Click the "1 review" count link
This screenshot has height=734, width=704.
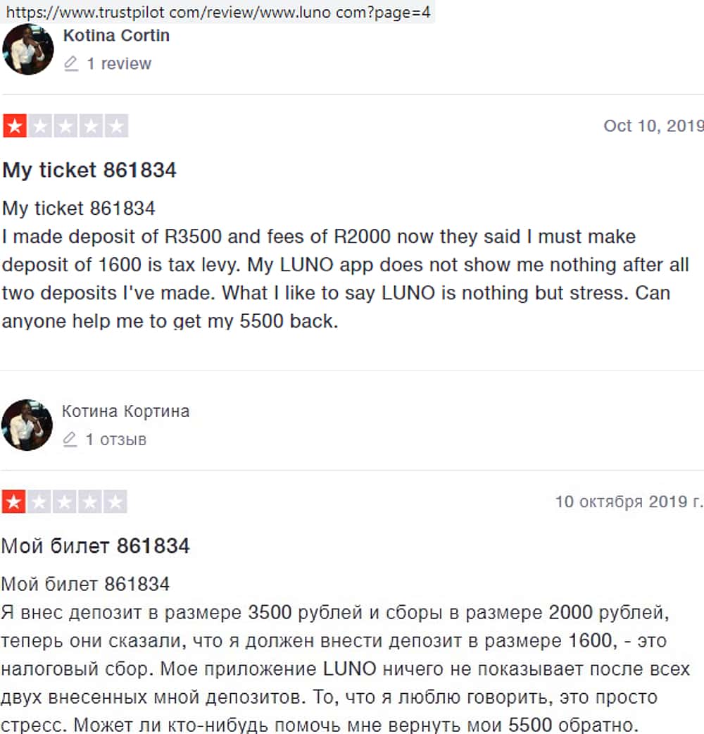(x=118, y=64)
